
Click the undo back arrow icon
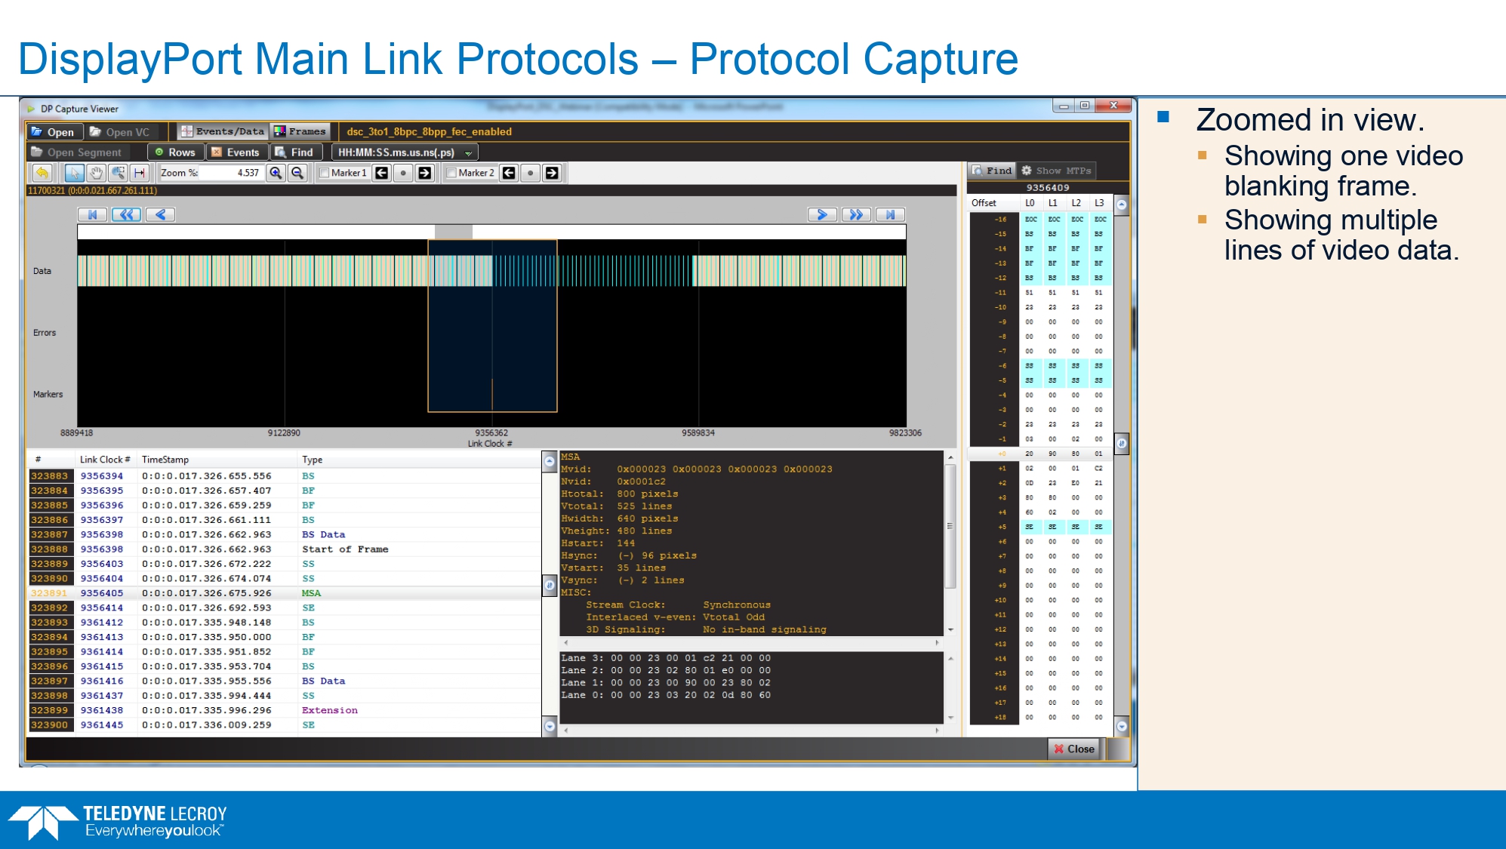42,173
